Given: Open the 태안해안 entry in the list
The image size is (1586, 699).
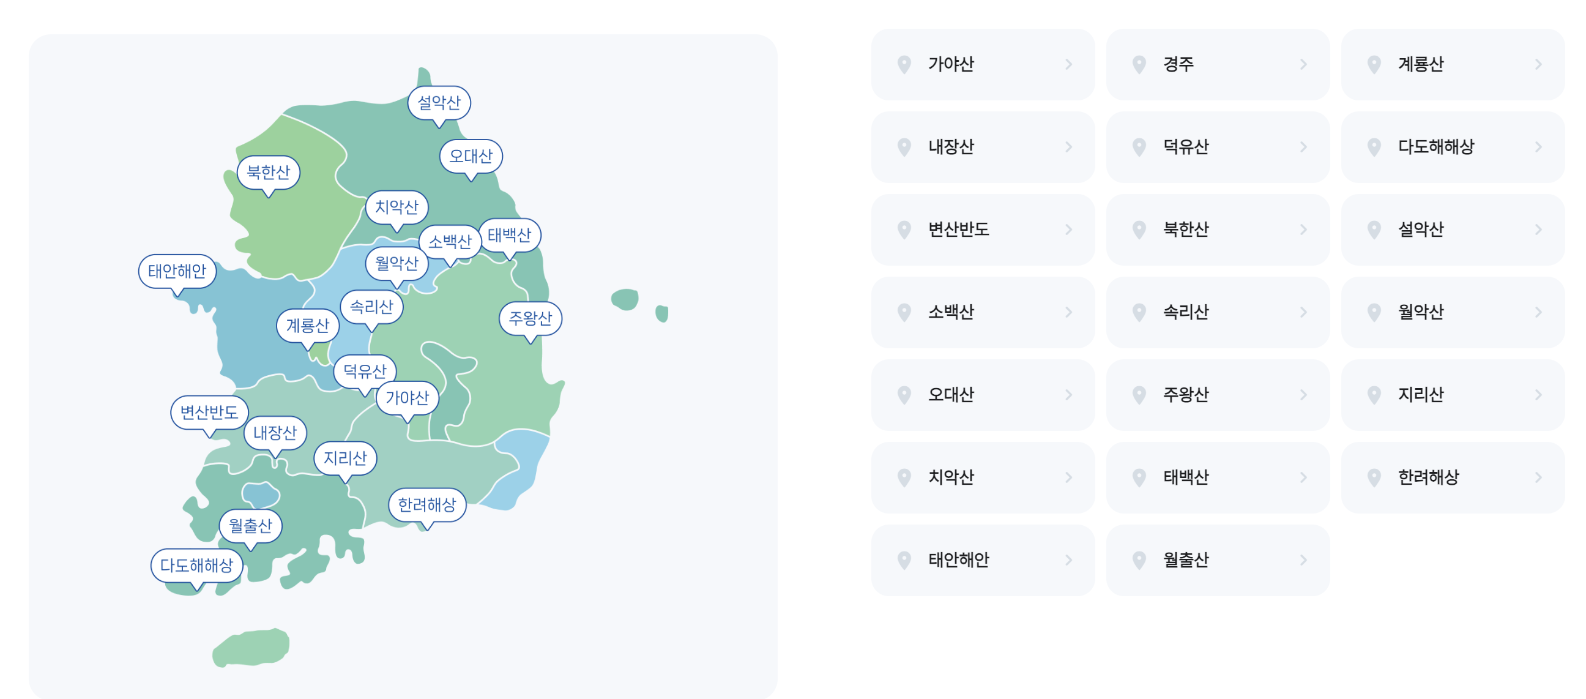Looking at the screenshot, I should [x=983, y=560].
